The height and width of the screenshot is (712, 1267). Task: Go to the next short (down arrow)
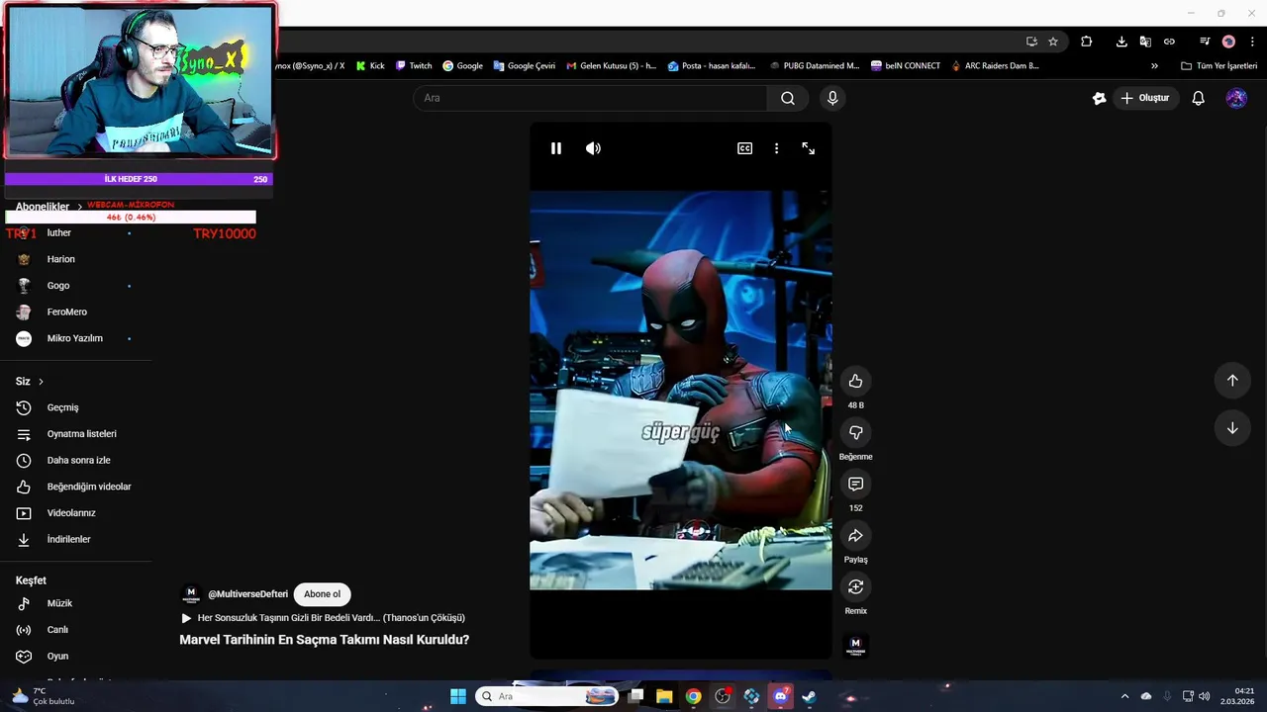click(1232, 428)
